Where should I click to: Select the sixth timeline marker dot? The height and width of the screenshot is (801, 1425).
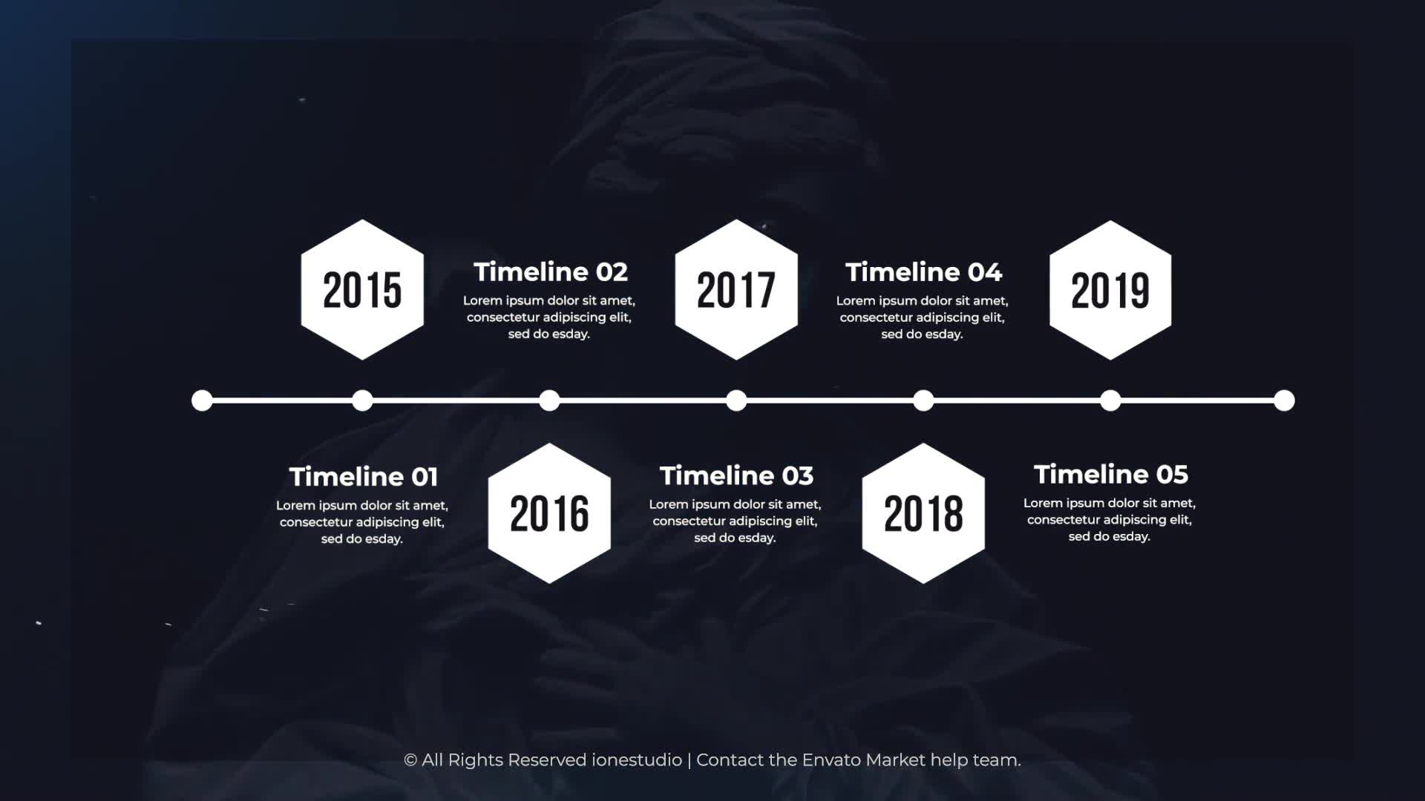point(1110,400)
